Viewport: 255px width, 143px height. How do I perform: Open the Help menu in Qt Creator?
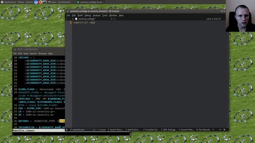click(x=121, y=15)
